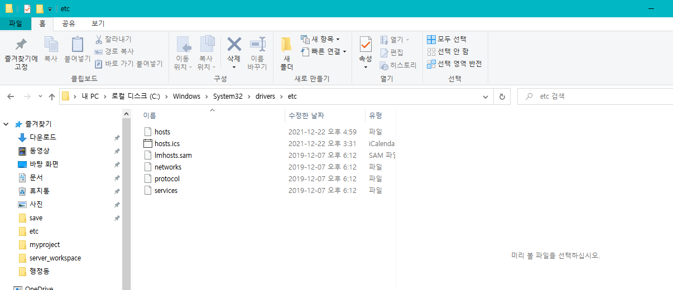Image resolution: width=673 pixels, height=290 pixels.
Task: Click 로컬 디스크 (C:) breadcrumb
Action: pyautogui.click(x=136, y=96)
